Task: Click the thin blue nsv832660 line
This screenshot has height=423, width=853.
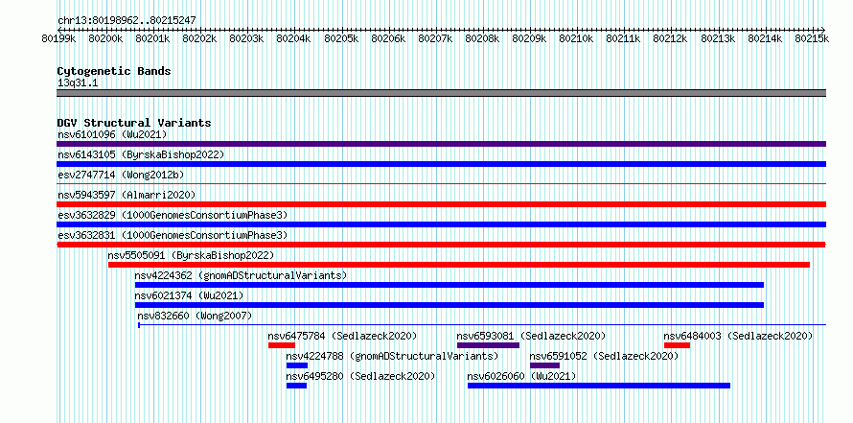Action: pos(482,325)
